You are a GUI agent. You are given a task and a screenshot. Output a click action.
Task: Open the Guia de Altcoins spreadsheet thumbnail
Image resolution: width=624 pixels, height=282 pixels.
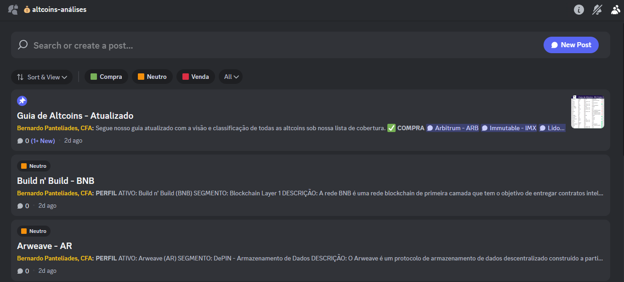coord(588,112)
